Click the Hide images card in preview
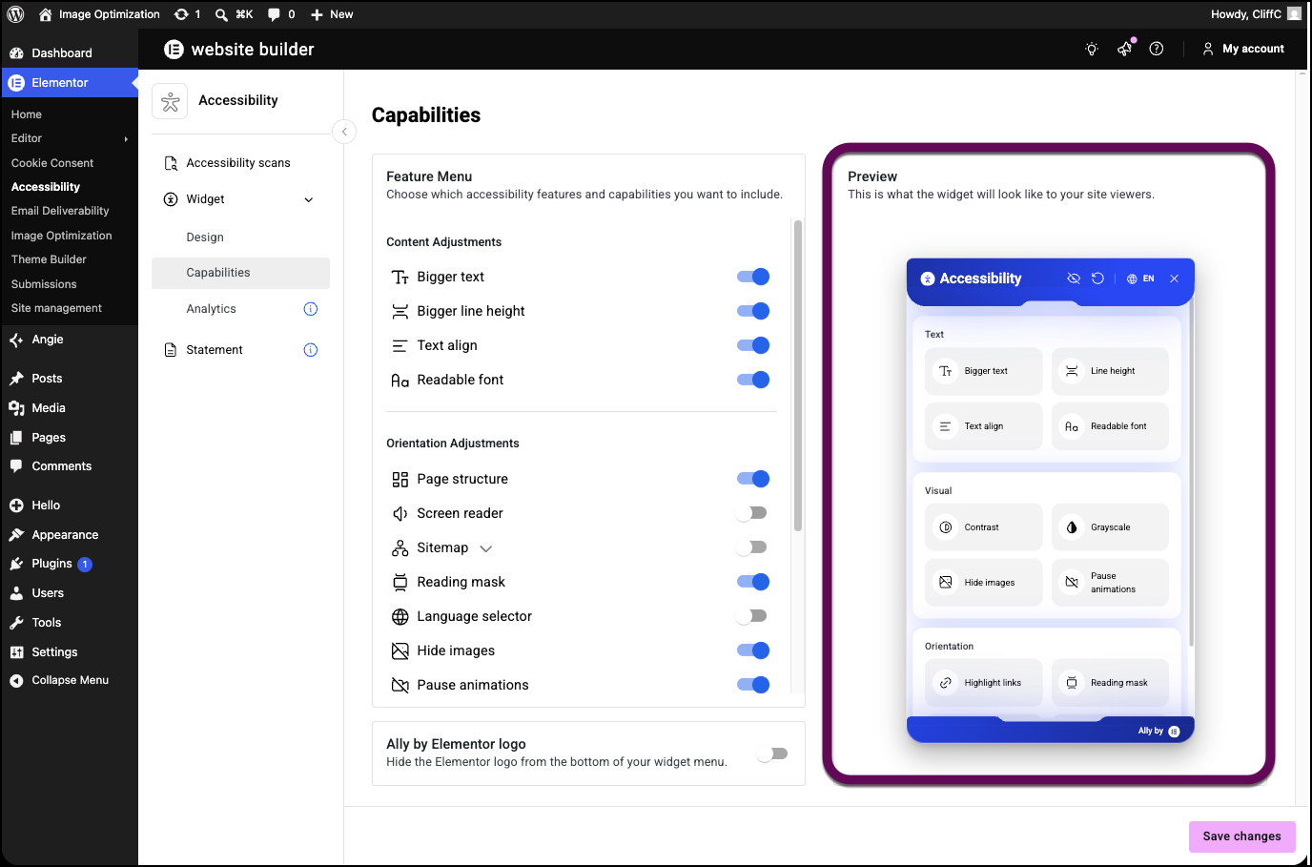Screen dimensions: 1312x867 coord(984,583)
